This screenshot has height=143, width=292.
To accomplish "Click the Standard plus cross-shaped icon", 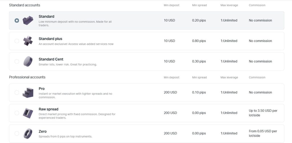I will pyautogui.click(x=28, y=41).
